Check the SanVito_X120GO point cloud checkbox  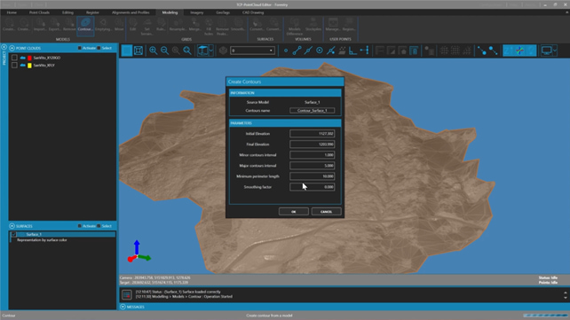coord(14,58)
